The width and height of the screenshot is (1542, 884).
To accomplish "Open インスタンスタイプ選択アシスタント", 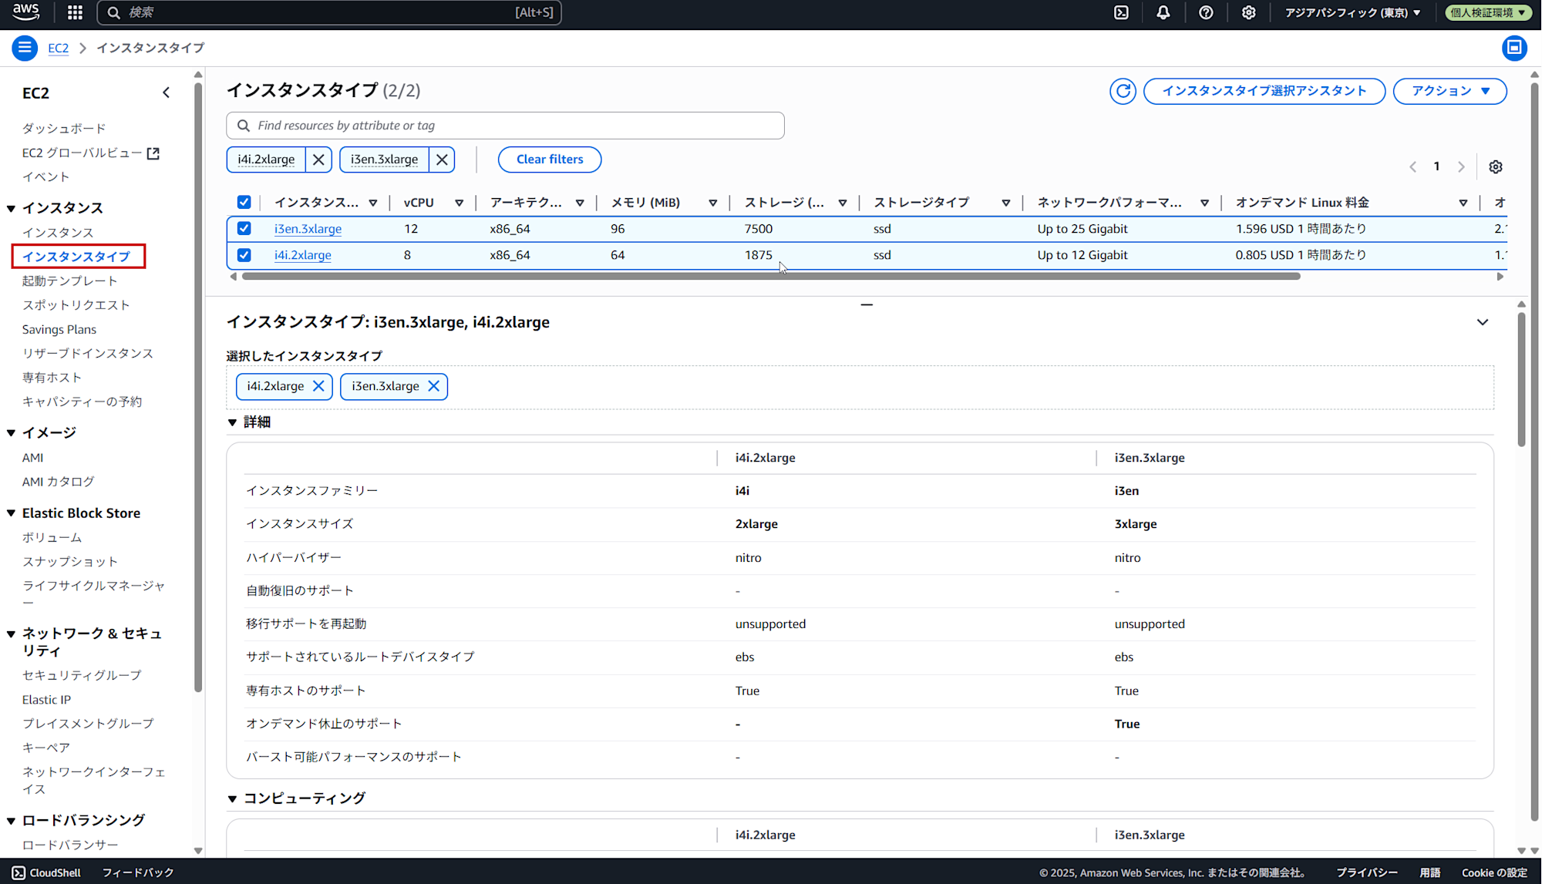I will (1264, 91).
